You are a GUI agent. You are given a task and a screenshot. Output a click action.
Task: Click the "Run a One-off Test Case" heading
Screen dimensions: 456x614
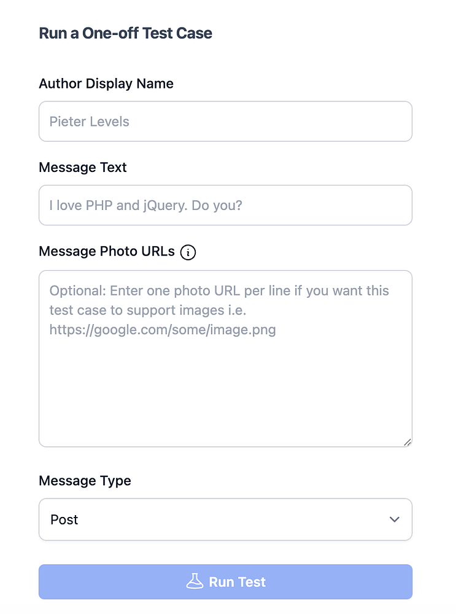[x=126, y=33]
